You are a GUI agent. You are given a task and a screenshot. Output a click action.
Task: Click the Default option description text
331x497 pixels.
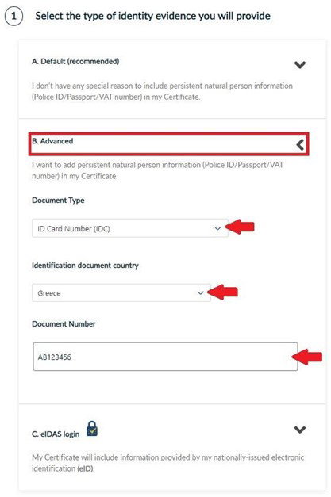[162, 91]
